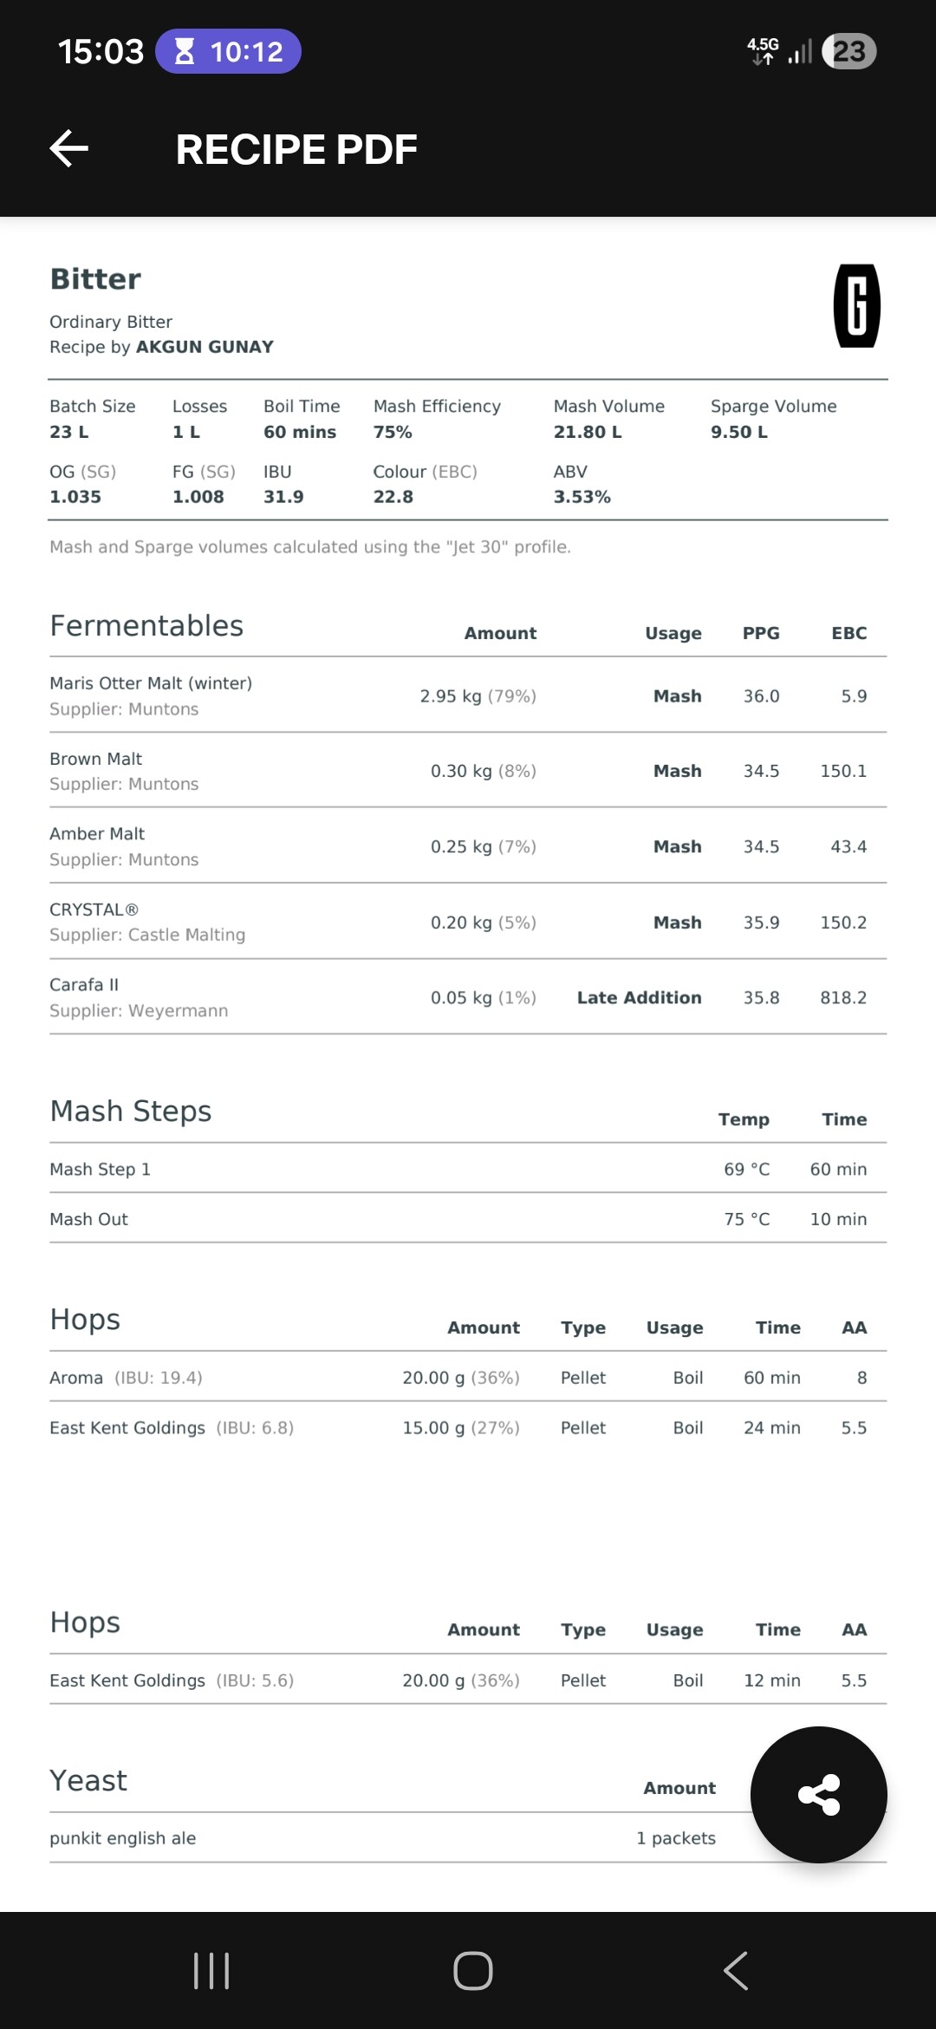Open the timer pill showing 10:12

(229, 51)
